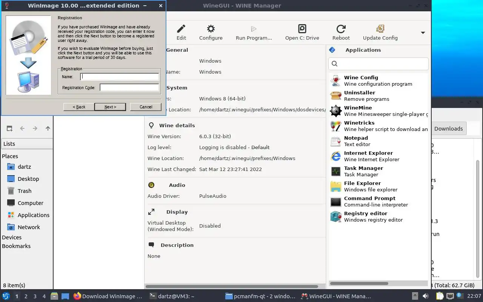This screenshot has height=302, width=483.
Task: Click the clock showing 22:07
Action: tap(474, 296)
